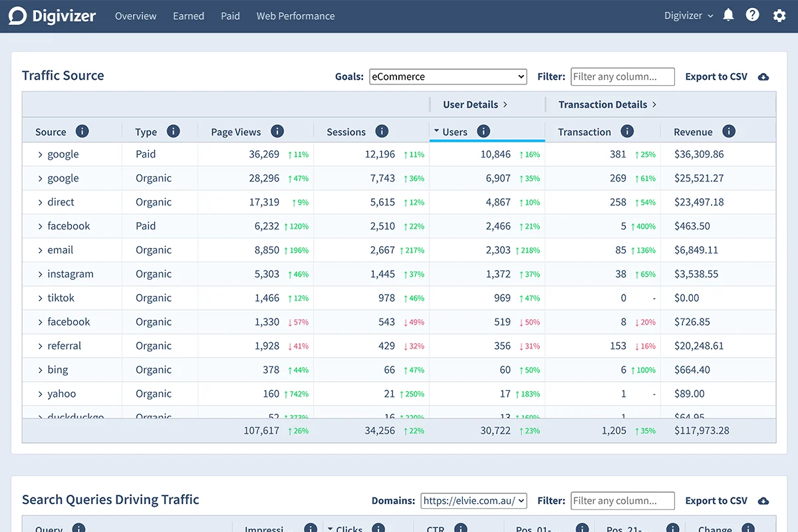Show info for the Sessions column

(382, 131)
